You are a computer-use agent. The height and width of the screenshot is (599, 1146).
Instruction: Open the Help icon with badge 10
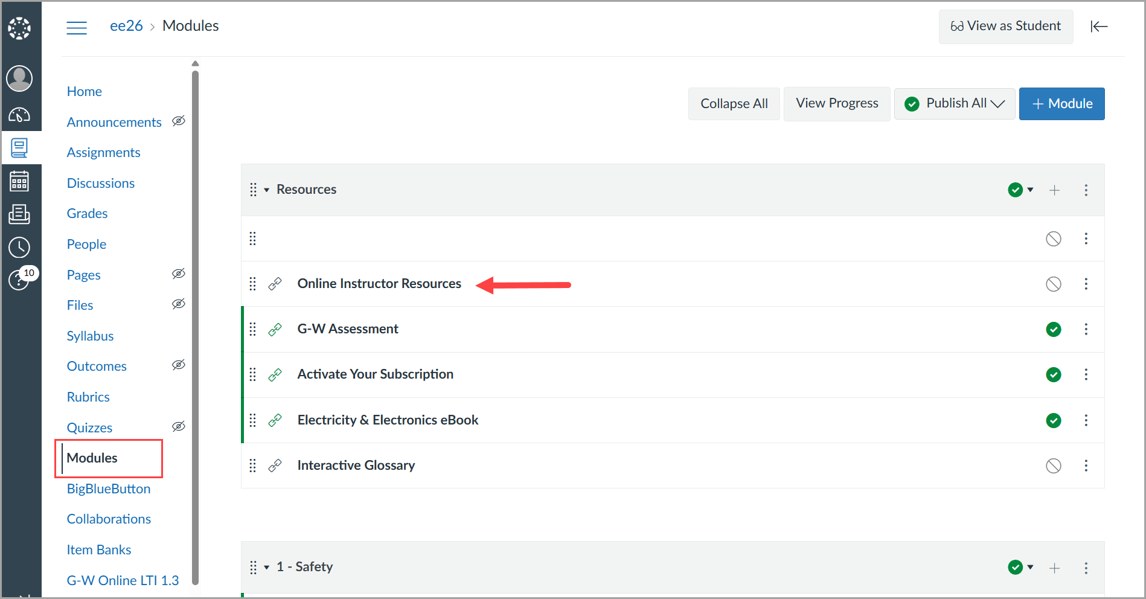point(19,280)
